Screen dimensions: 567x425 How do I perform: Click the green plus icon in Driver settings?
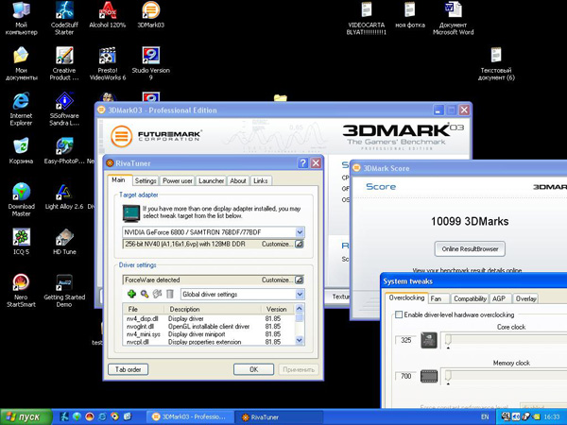click(x=131, y=295)
